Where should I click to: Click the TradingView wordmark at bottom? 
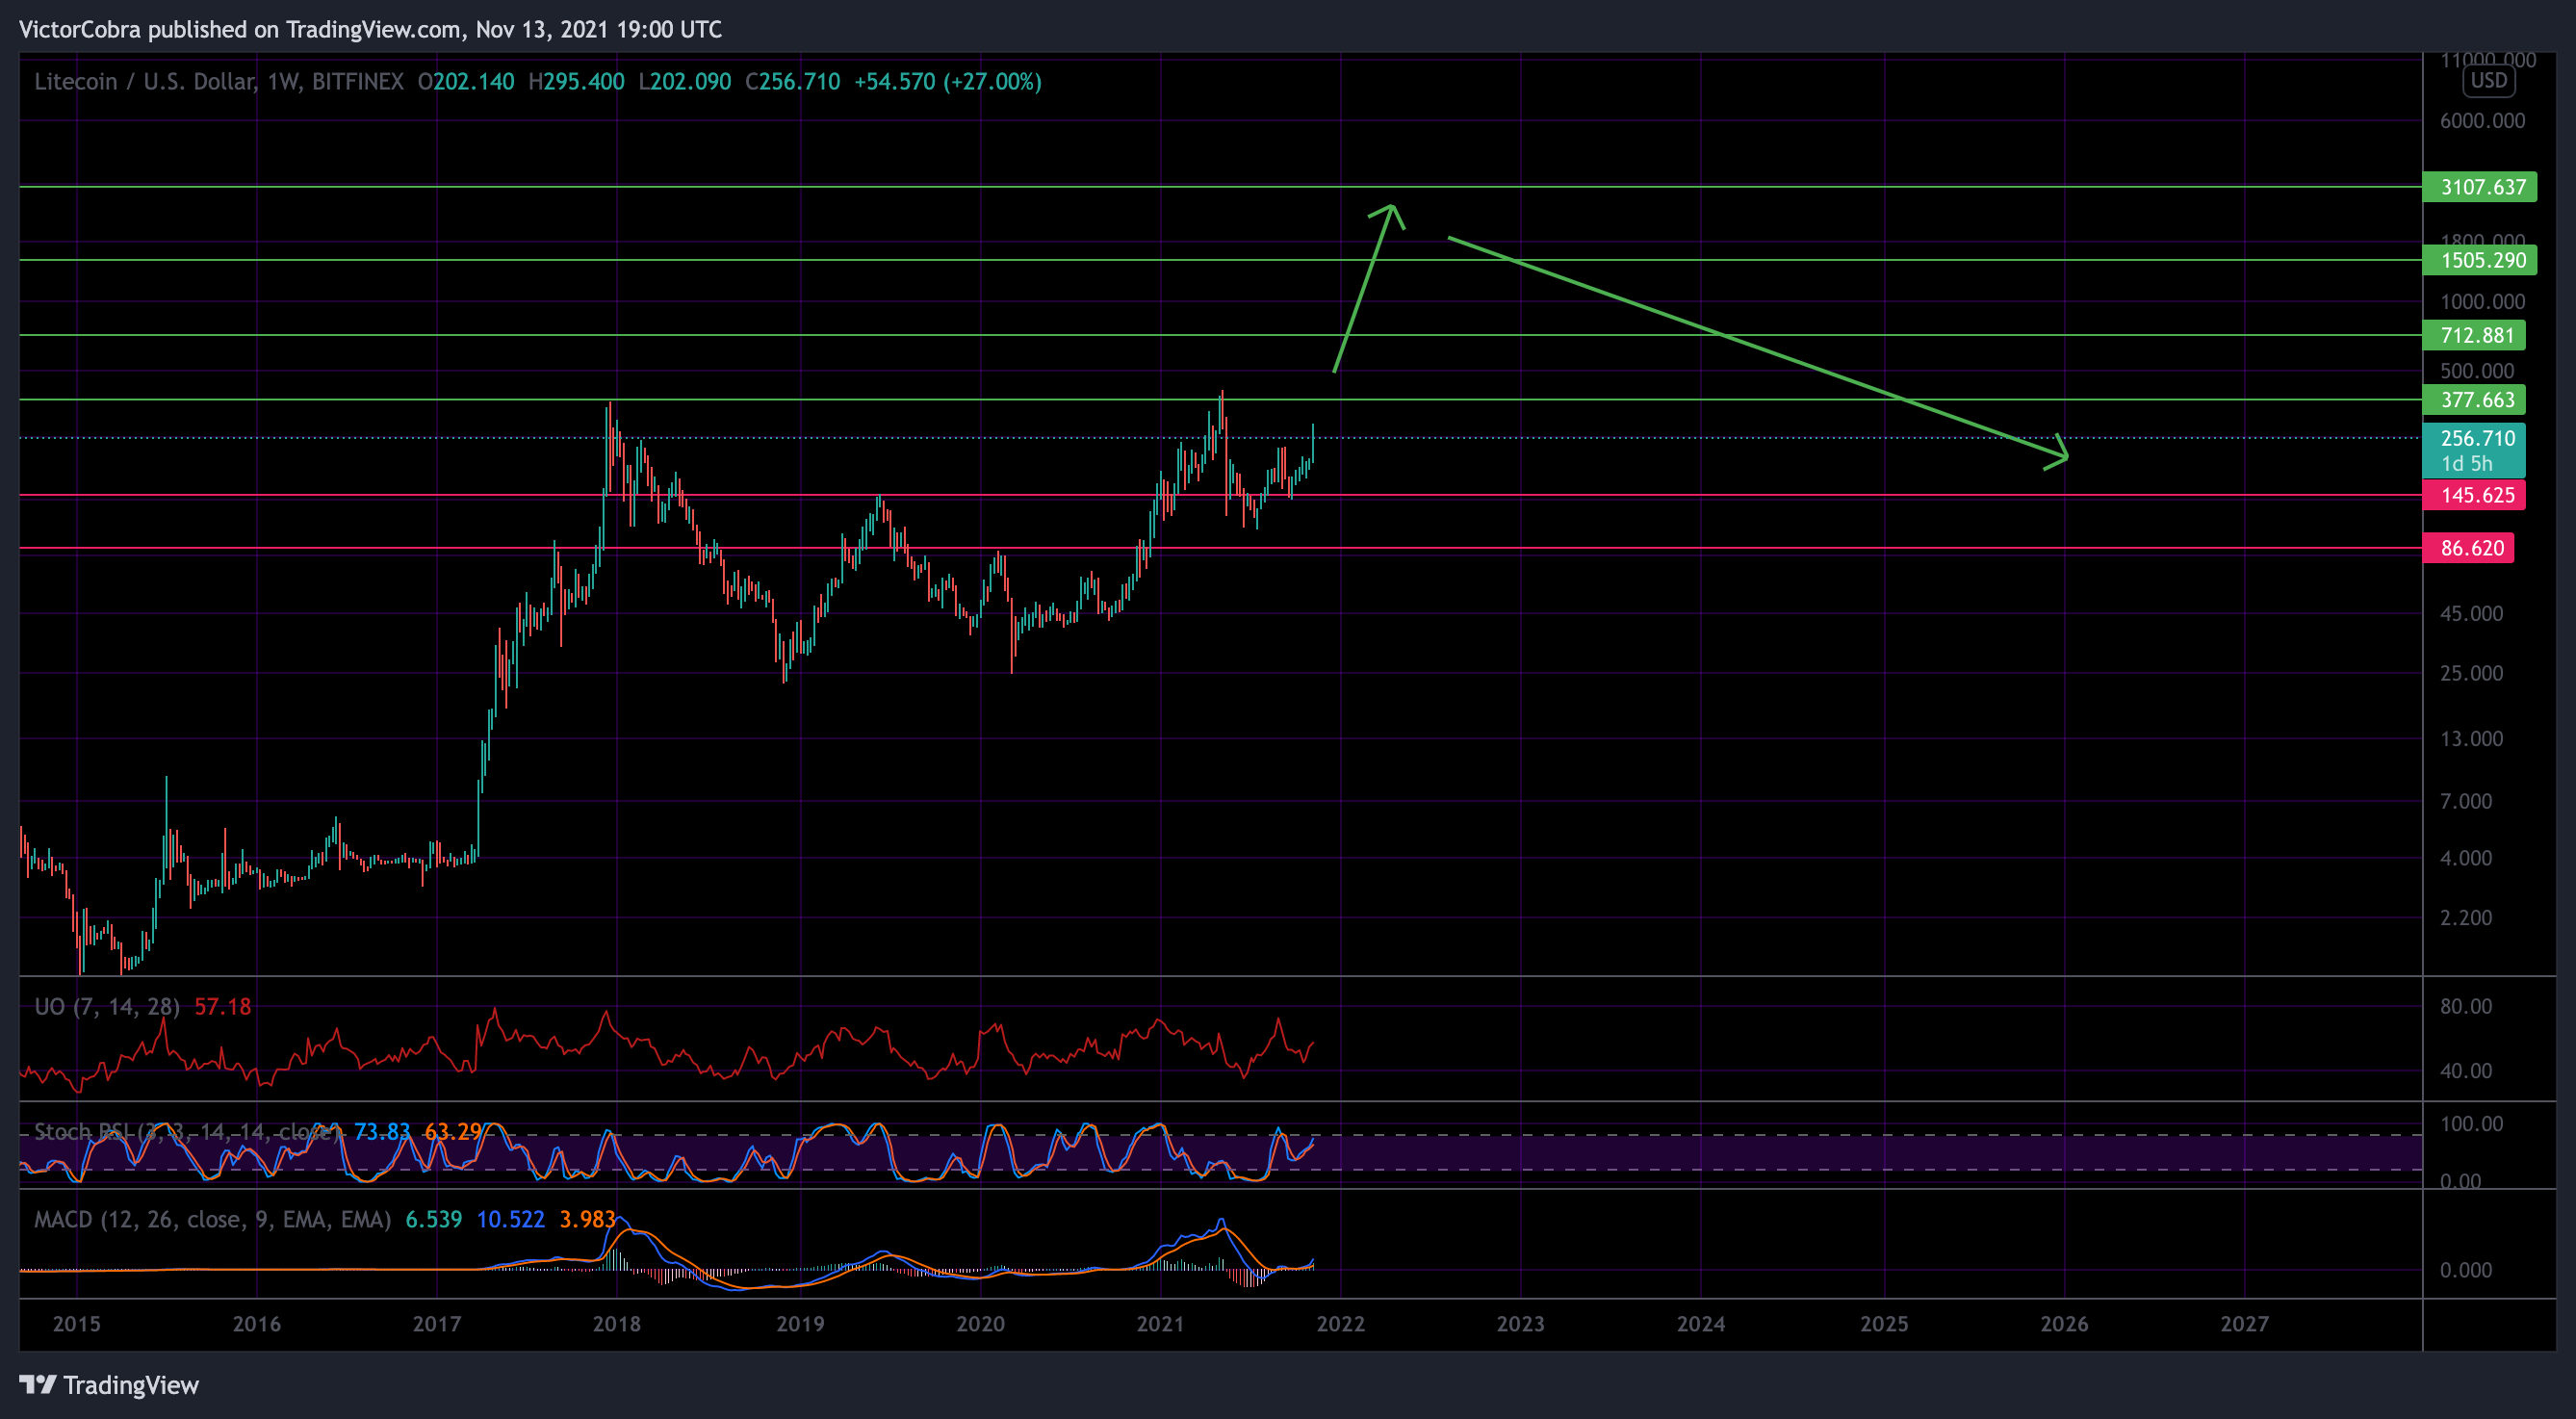131,1385
